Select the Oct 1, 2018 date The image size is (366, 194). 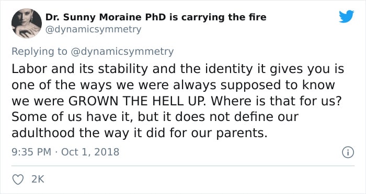tap(90, 152)
